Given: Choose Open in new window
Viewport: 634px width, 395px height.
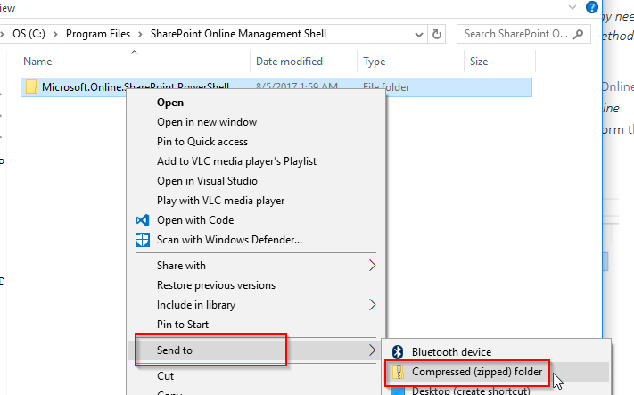Looking at the screenshot, I should click(207, 122).
